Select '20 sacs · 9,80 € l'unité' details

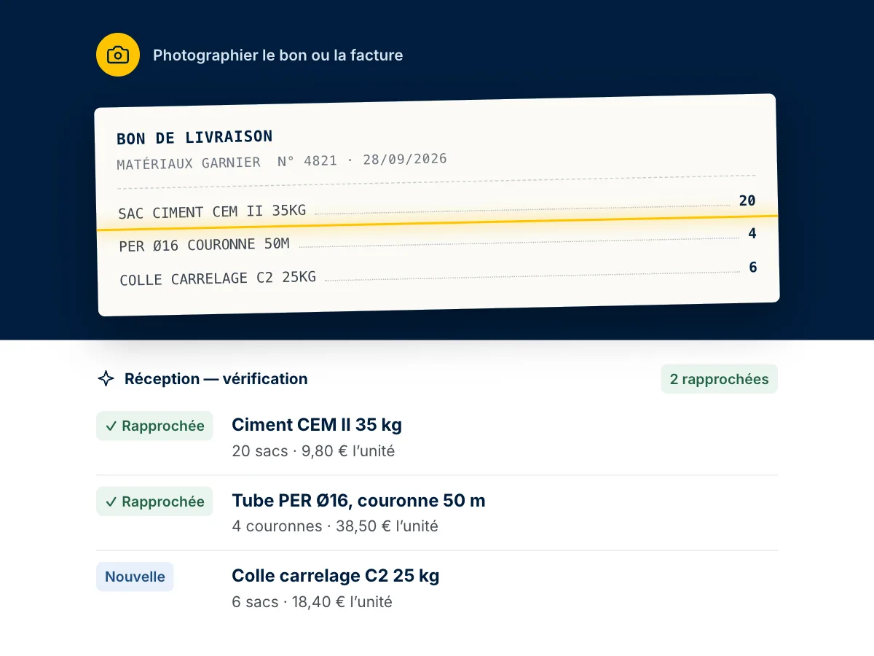313,451
